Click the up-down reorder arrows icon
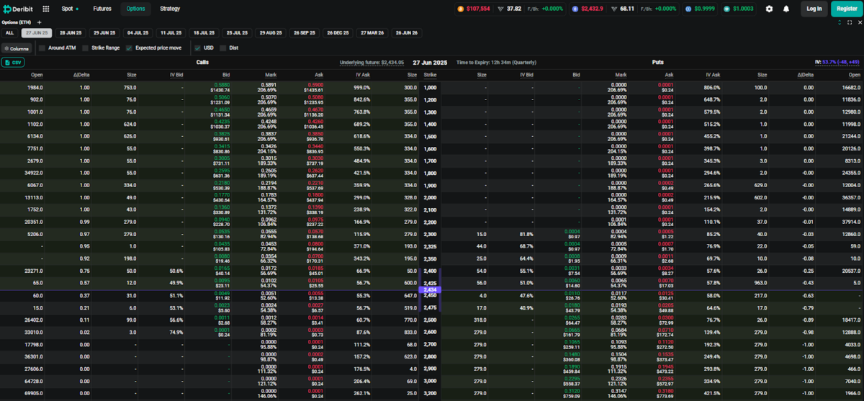 [840, 22]
